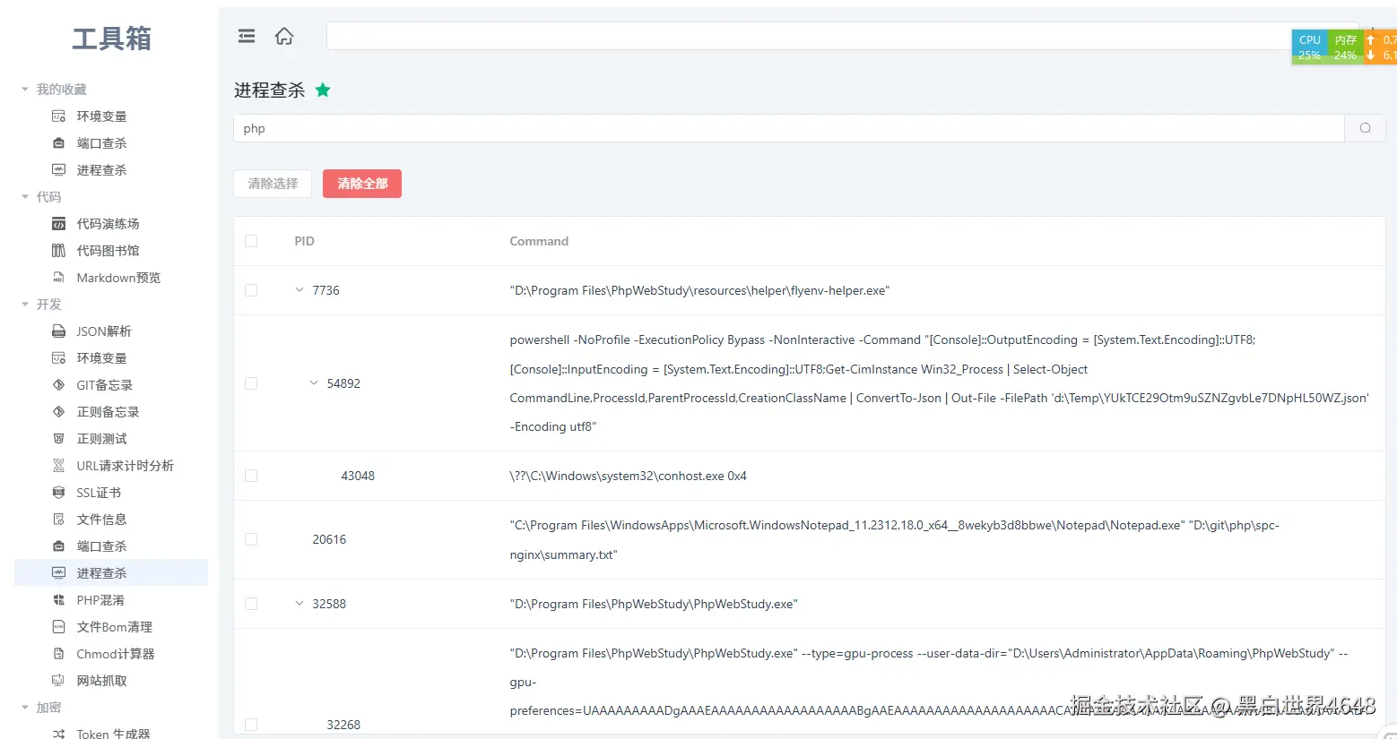Unfavorite 进程查杀 with the green star
The width and height of the screenshot is (1397, 739).
(x=323, y=90)
